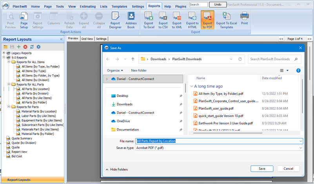314x184 pixels.
Task: Collapse the 9.0 Reports node
Action: (4, 57)
